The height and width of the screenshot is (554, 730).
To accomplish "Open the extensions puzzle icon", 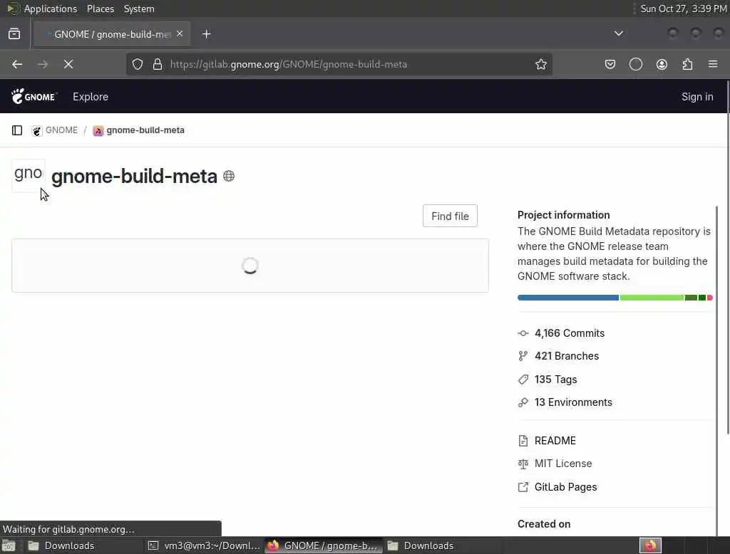I will tap(687, 64).
